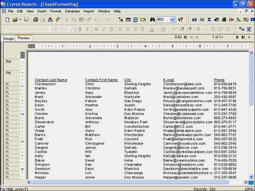The height and width of the screenshot is (191, 255).
Task: Click the Percent format icon
Action: (x=213, y=29)
